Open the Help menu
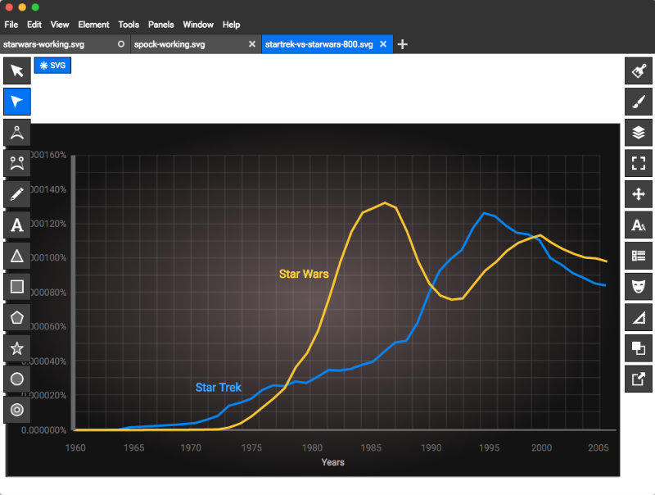This screenshot has height=495, width=655. (231, 25)
